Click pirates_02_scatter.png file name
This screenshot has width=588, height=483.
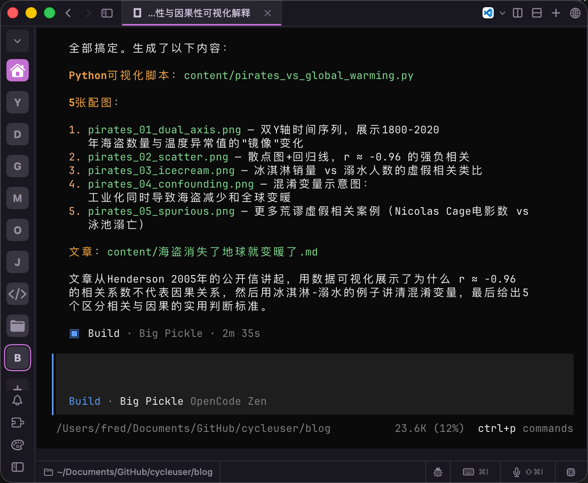point(158,157)
